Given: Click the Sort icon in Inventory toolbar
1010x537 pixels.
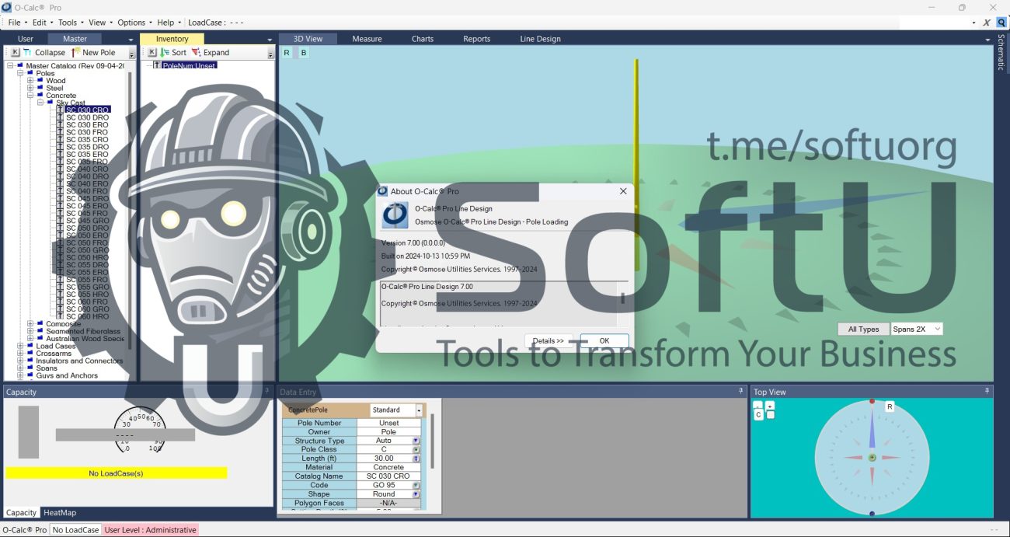Looking at the screenshot, I should 165,52.
